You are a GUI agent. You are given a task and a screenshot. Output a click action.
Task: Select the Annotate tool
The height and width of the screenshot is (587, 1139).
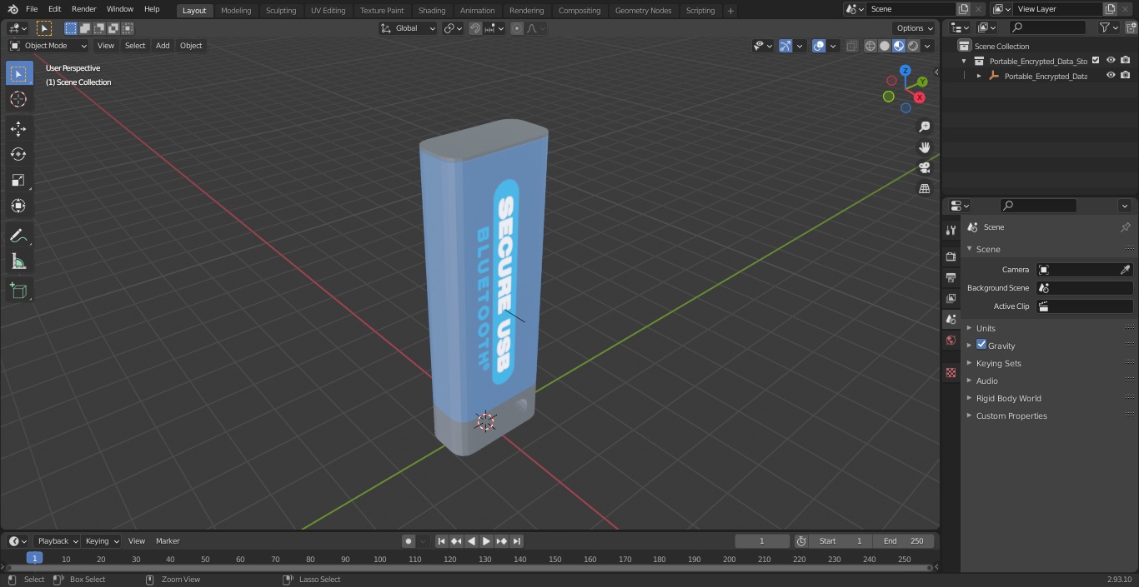[18, 236]
